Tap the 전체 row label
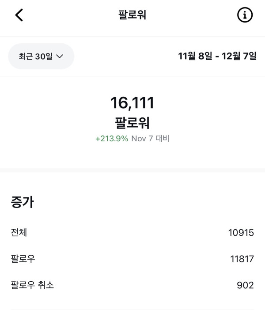Image resolution: width=265 pixels, height=310 pixels. pyautogui.click(x=19, y=232)
